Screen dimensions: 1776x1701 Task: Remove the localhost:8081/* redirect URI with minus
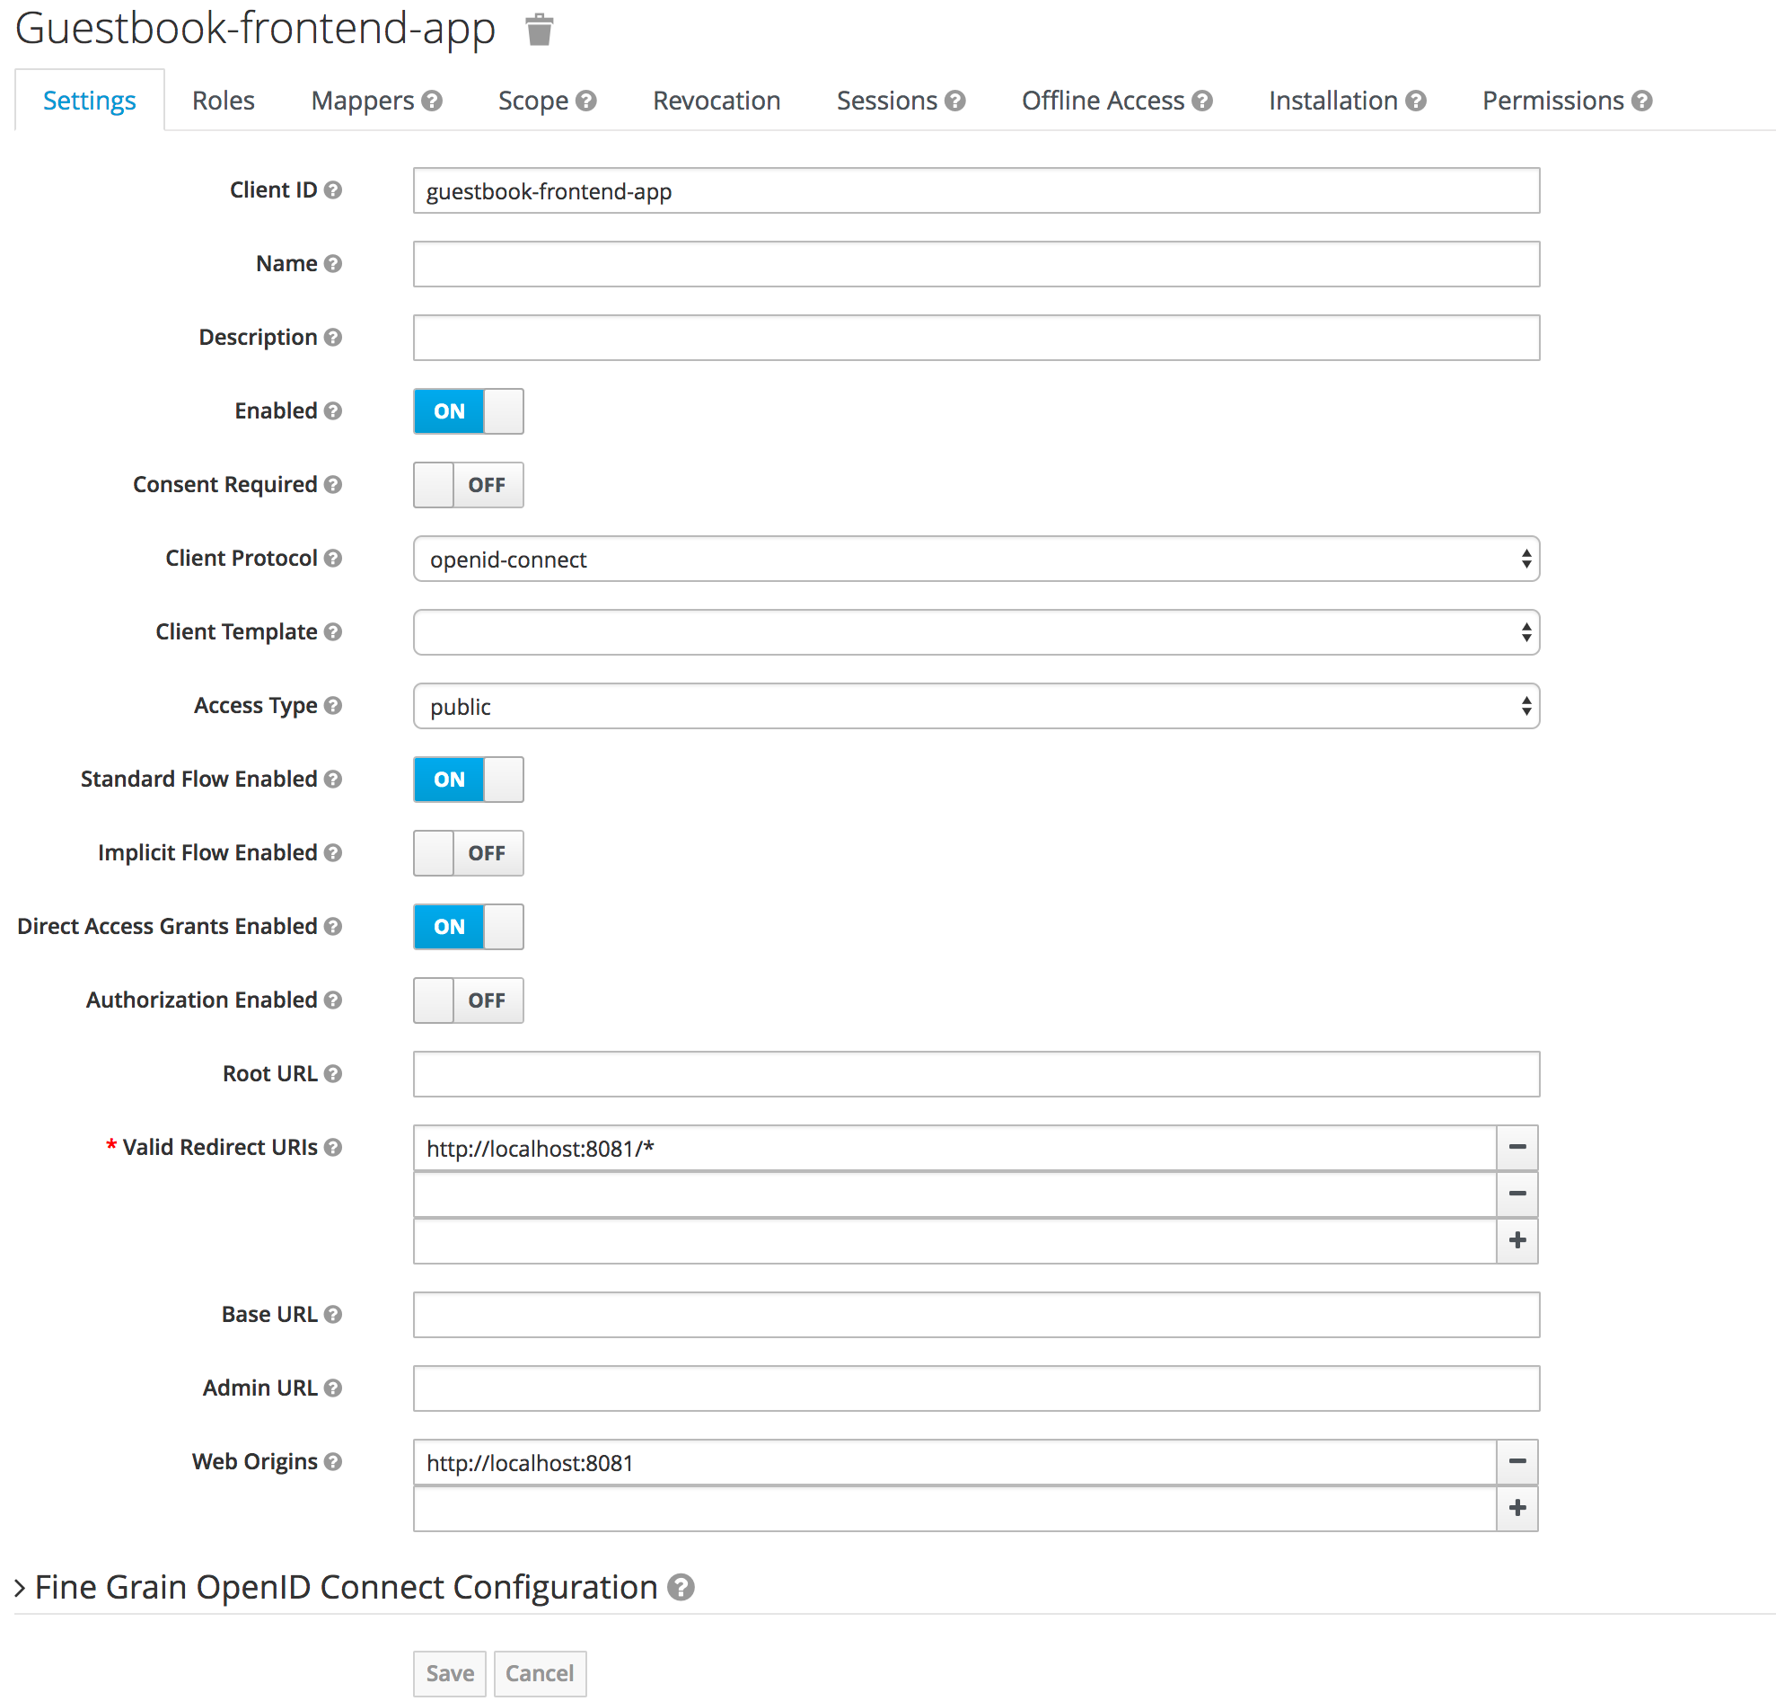(1517, 1147)
